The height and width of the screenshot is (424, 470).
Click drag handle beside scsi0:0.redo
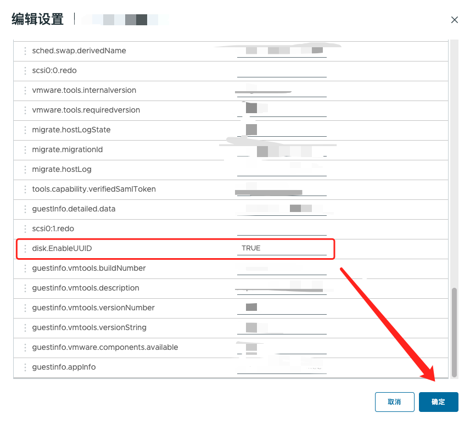tap(25, 71)
